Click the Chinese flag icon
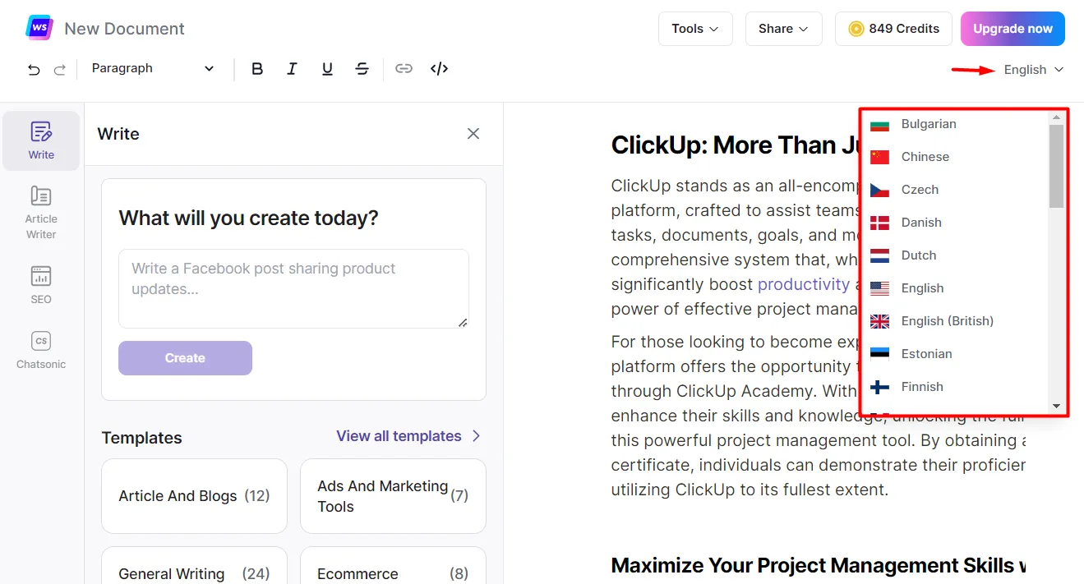This screenshot has width=1084, height=584. (879, 157)
